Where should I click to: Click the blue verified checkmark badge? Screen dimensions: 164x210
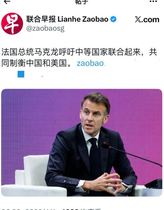pyautogui.click(x=113, y=19)
